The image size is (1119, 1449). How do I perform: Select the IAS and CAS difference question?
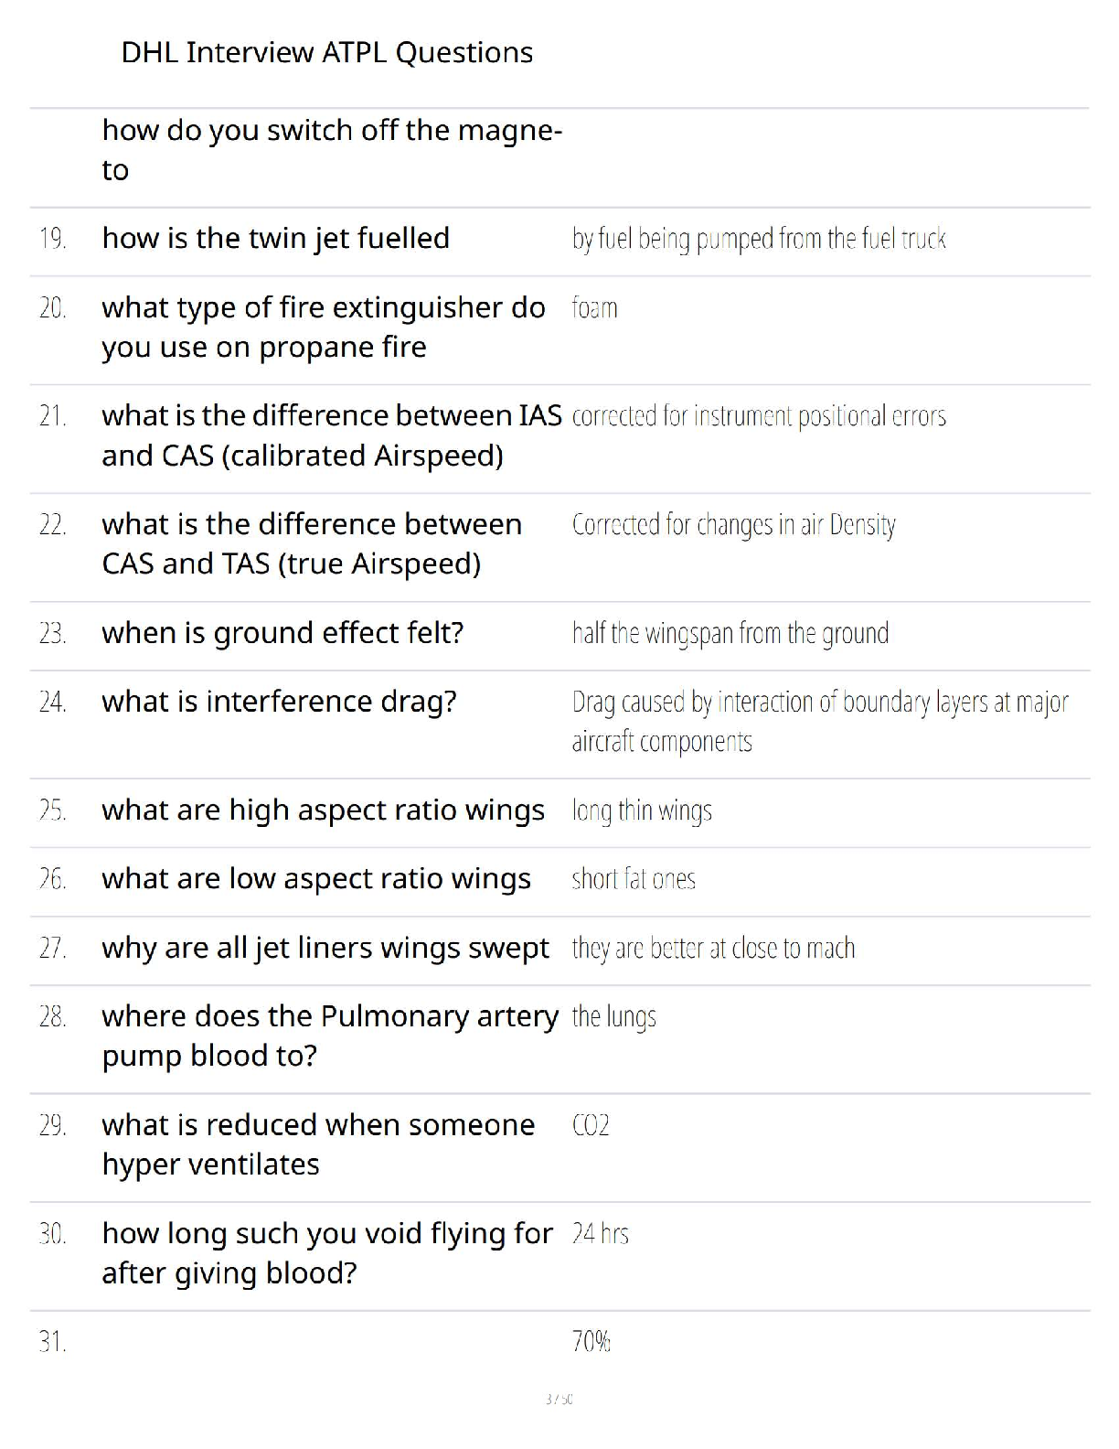click(x=332, y=435)
